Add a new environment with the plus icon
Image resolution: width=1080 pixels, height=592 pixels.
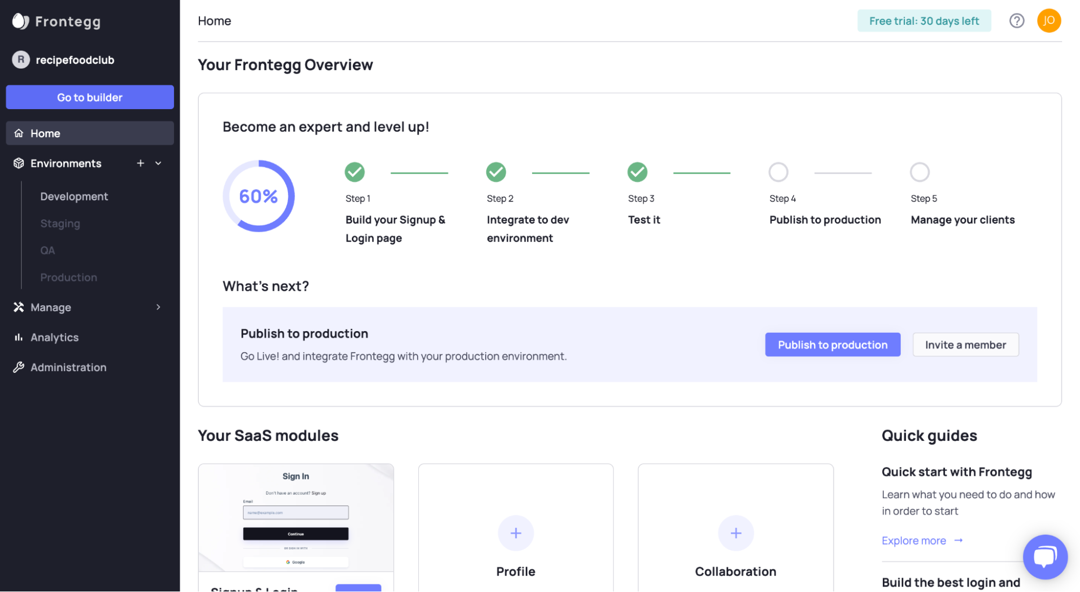[140, 163]
